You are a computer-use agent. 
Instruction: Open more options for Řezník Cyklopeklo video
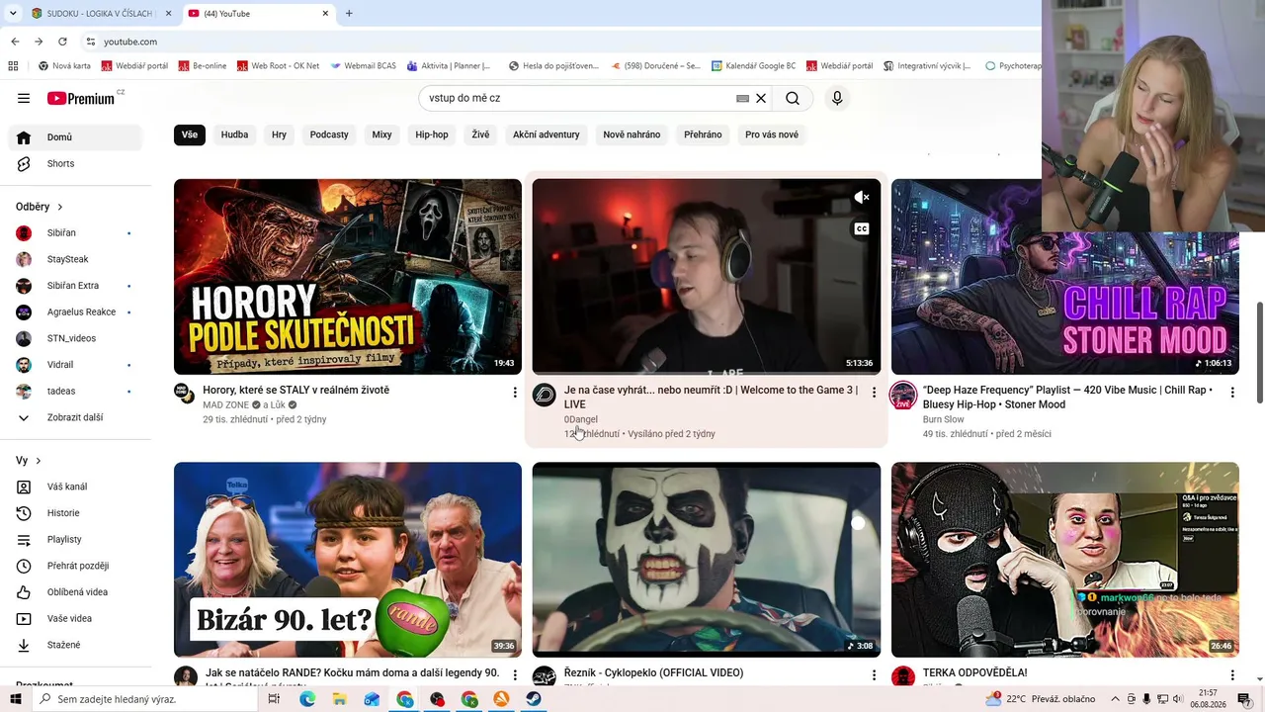click(x=874, y=675)
